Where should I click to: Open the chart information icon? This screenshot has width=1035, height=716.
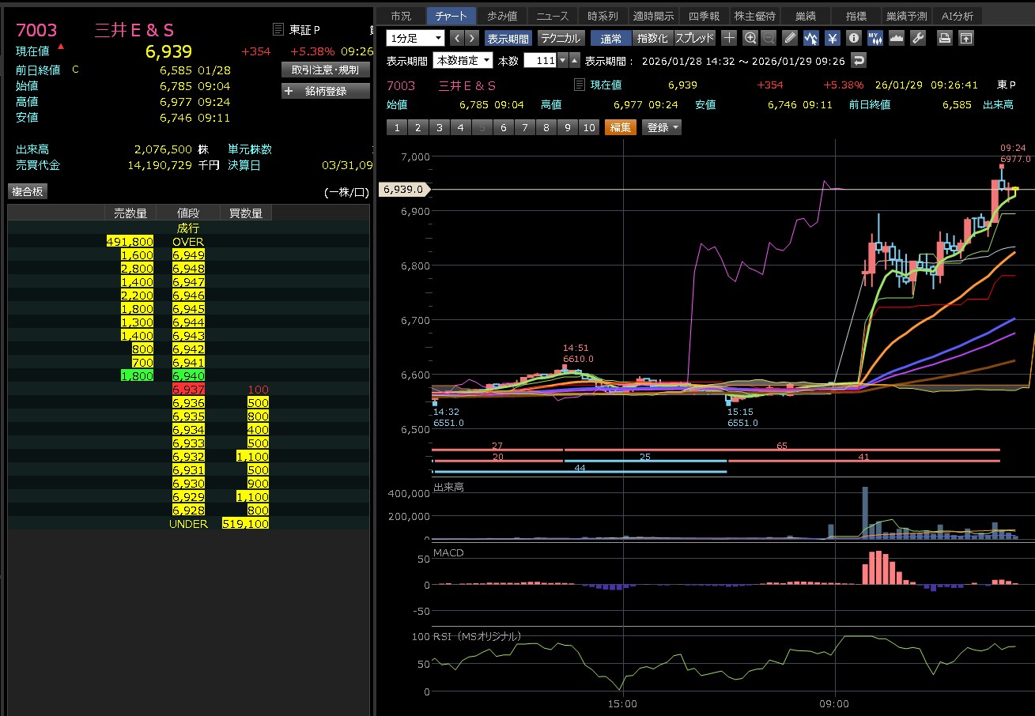(853, 38)
